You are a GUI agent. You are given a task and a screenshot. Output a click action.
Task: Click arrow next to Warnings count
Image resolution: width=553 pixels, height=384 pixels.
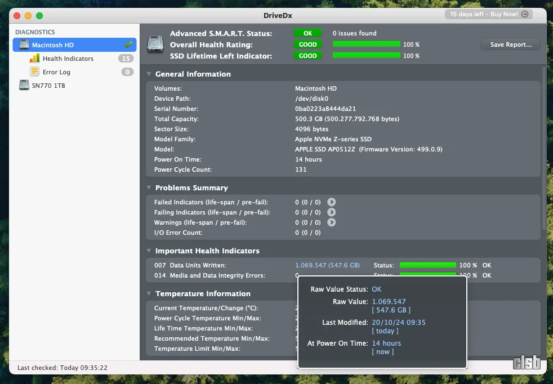332,222
